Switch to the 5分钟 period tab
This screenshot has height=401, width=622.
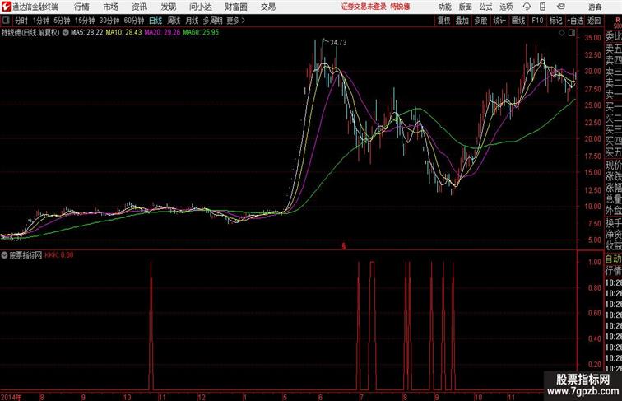point(62,21)
